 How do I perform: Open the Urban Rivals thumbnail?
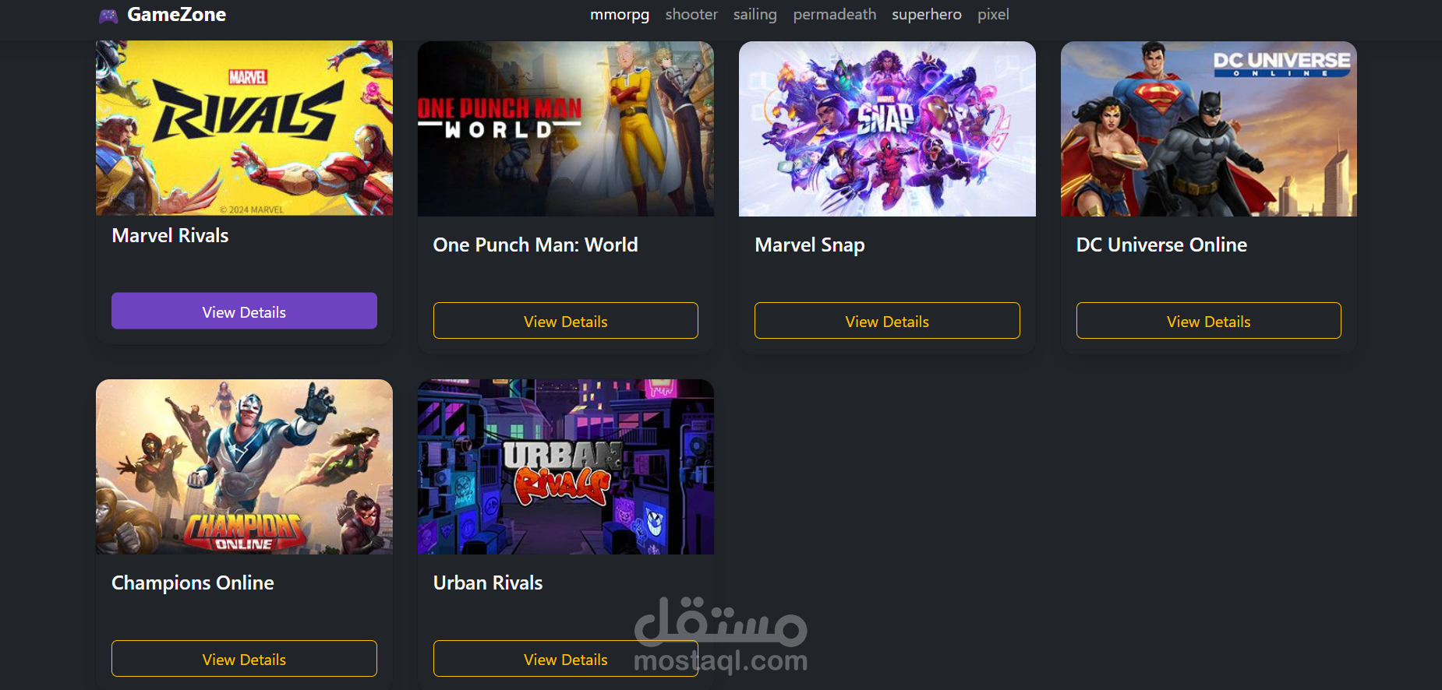566,466
